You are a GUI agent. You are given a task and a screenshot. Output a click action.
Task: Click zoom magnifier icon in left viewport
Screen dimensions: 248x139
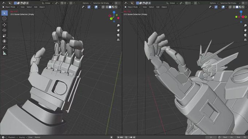(118, 25)
